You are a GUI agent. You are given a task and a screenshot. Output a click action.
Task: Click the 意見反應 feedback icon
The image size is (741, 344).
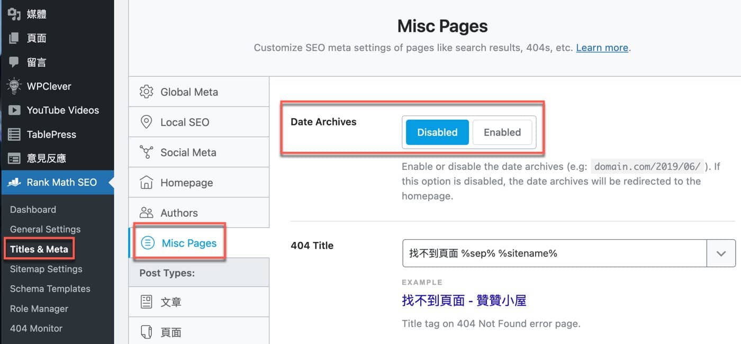(x=14, y=158)
